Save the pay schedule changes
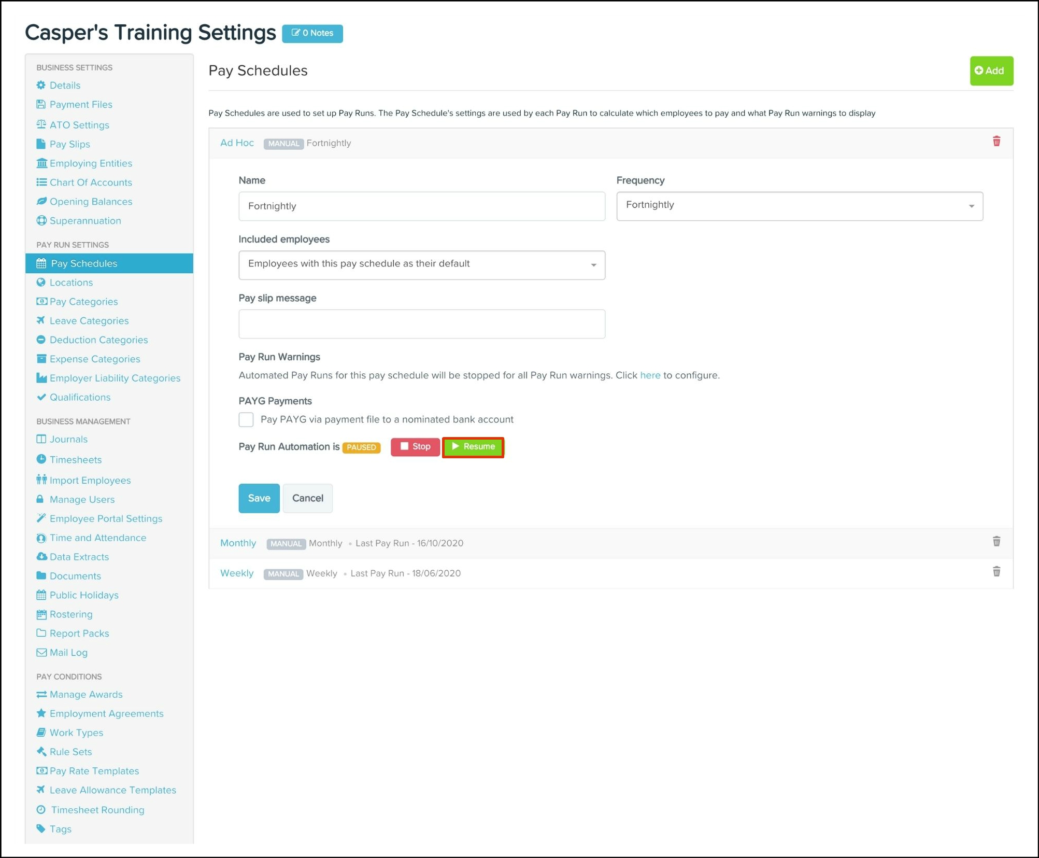 point(259,498)
